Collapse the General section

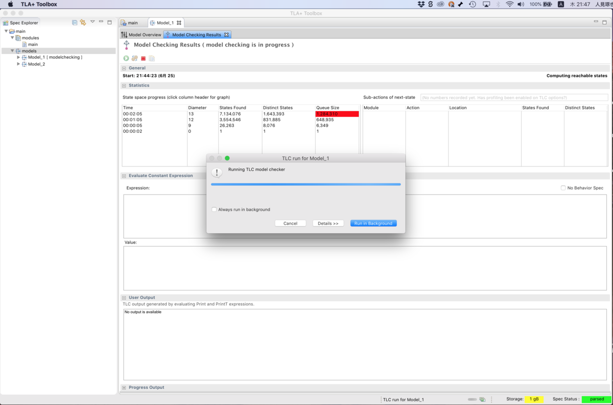[124, 68]
